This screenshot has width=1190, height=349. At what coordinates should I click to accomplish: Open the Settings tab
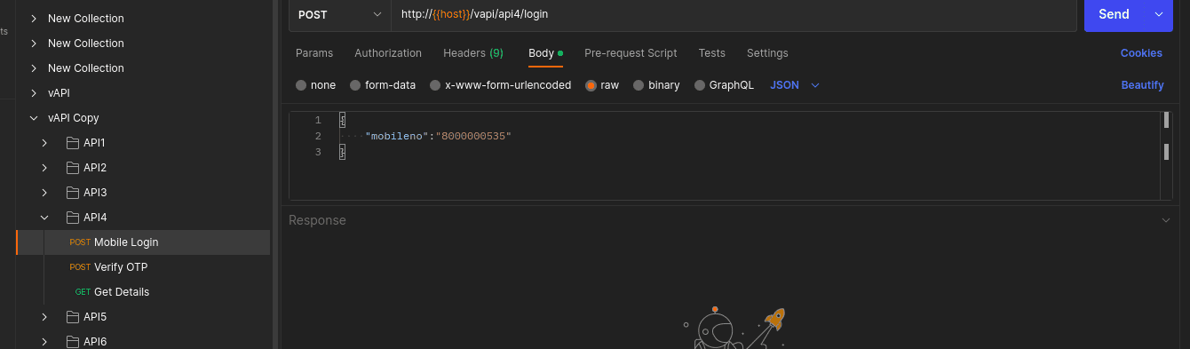(x=767, y=53)
